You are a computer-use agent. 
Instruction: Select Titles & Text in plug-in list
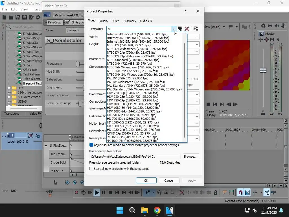pyautogui.click(x=31, y=79)
